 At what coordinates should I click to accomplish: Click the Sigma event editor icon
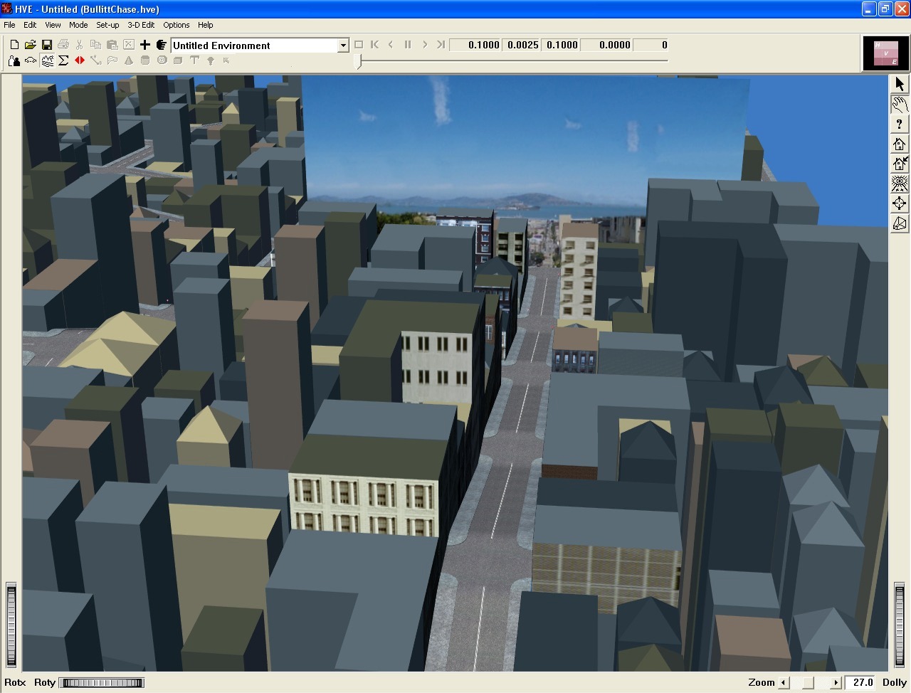[63, 61]
